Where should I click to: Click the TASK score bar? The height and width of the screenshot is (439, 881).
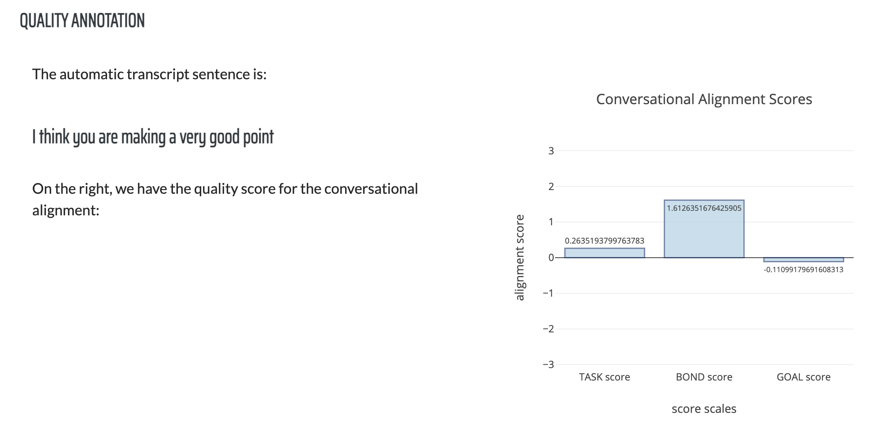pyautogui.click(x=604, y=253)
